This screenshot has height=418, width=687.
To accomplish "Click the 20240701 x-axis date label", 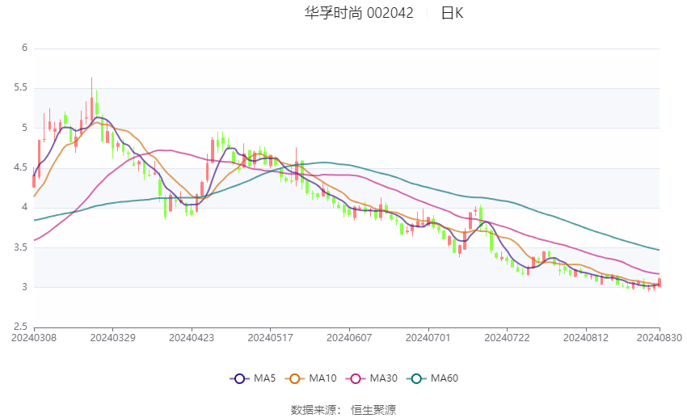I will tap(428, 338).
